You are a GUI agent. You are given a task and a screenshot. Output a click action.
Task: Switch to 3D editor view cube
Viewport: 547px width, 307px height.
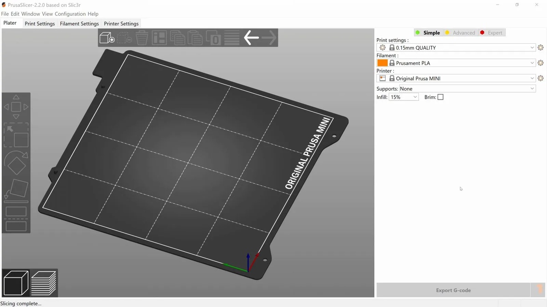coord(16,283)
